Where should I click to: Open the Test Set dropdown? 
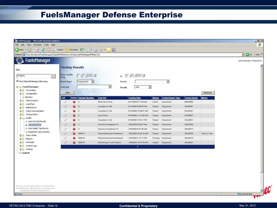110,86
